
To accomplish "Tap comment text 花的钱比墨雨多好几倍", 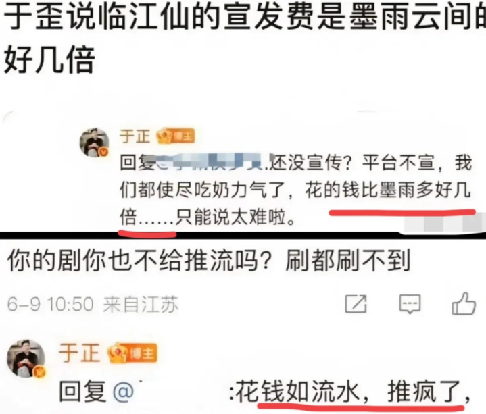I will tap(388, 190).
